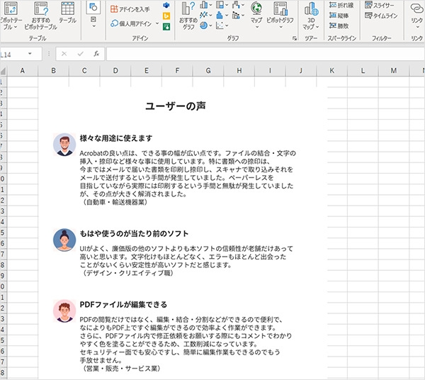Select column B header
This screenshot has height=380, width=425.
pos(53,71)
